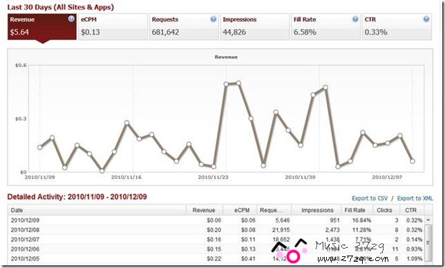Sort by Impressions column header
This screenshot has height=268, width=445.
click(x=316, y=210)
